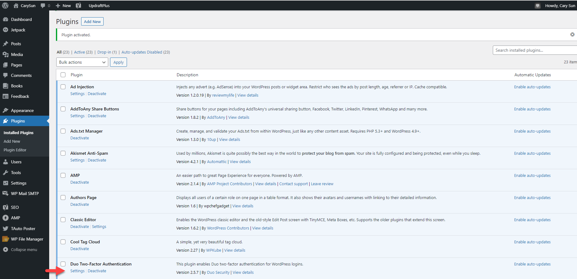This screenshot has height=279, width=577.
Task: Open the Duo Security author link
Action: pyautogui.click(x=218, y=273)
